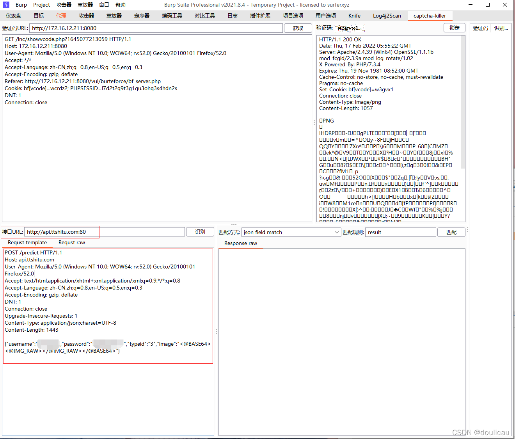
Task: Click the Cookie header line in request
Action: pos(91,88)
